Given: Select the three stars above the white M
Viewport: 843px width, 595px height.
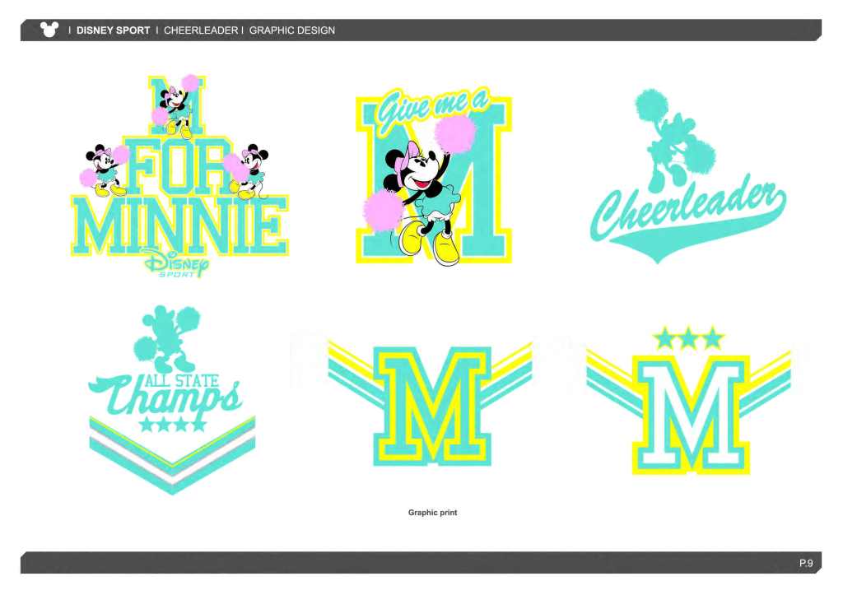Looking at the screenshot, I should coord(687,338).
